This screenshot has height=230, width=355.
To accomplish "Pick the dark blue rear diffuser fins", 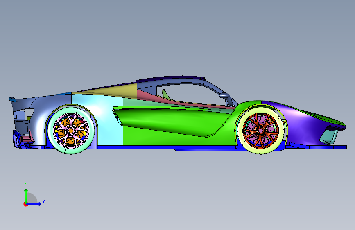I will pos(17,139).
